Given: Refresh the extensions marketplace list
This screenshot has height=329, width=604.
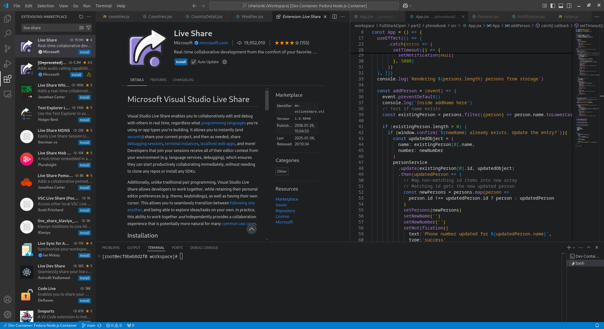Looking at the screenshot, I should tap(80, 16).
